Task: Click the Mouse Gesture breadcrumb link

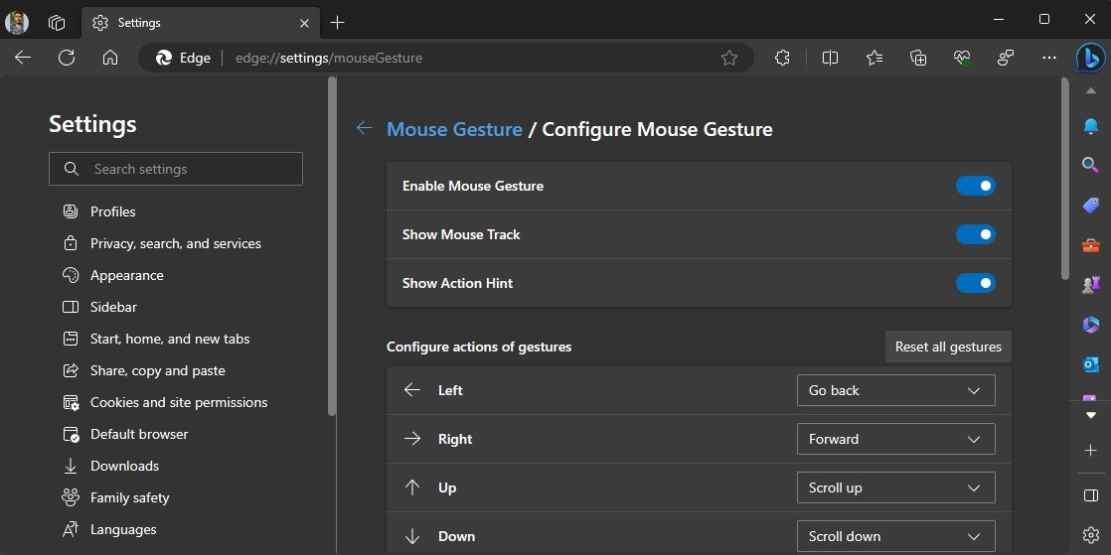Action: pyautogui.click(x=454, y=129)
